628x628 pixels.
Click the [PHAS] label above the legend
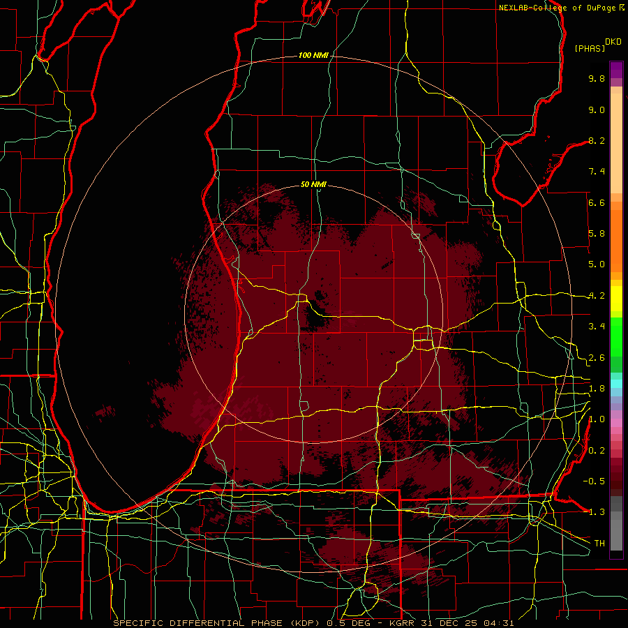pyautogui.click(x=590, y=49)
